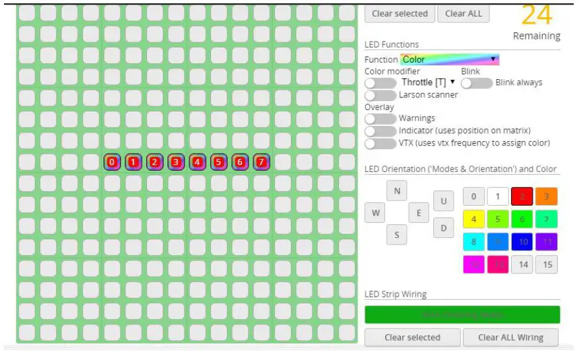Select LED number 6 in the grid
579x354 pixels.
tap(240, 162)
